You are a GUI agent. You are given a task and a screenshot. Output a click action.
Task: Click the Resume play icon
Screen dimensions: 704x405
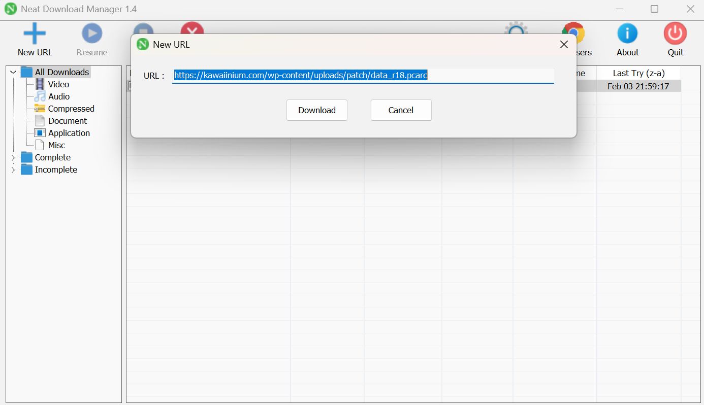(92, 33)
